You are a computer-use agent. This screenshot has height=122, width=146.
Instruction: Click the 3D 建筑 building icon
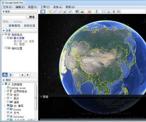pos(11,106)
